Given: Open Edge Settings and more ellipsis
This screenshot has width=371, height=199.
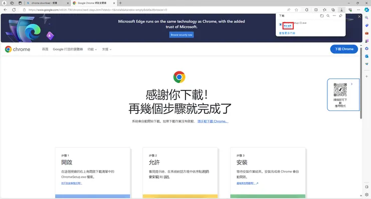Looking at the screenshot, I should [358, 9].
